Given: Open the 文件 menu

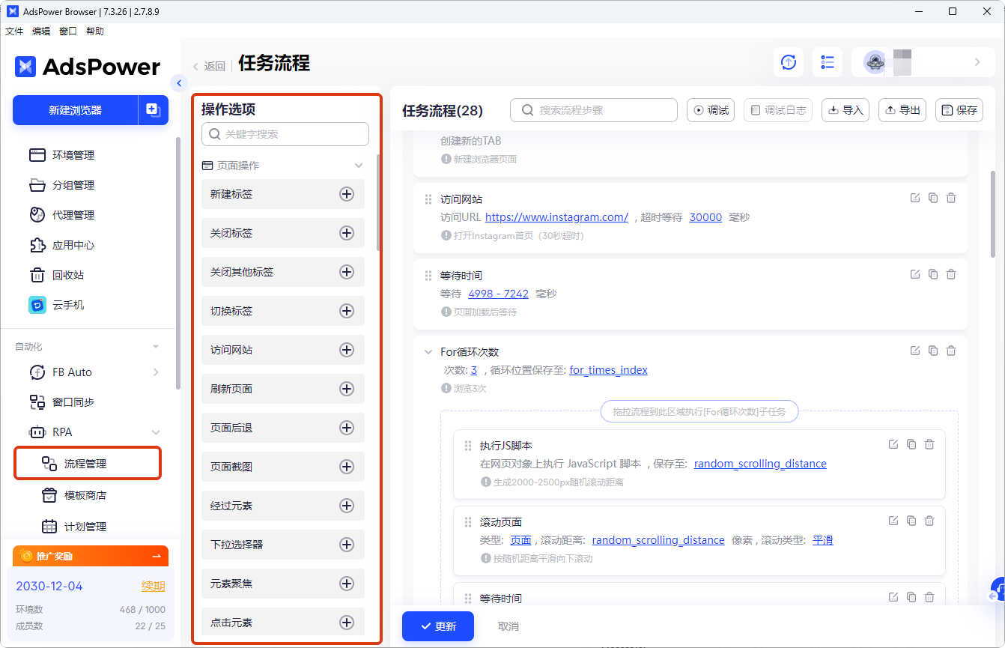Looking at the screenshot, I should click(x=13, y=31).
